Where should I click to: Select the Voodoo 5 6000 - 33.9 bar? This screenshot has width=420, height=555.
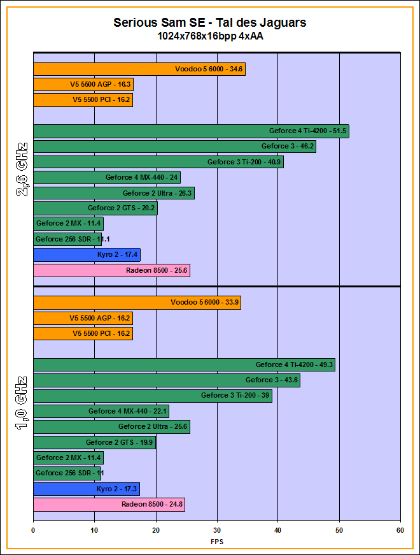coord(137,303)
